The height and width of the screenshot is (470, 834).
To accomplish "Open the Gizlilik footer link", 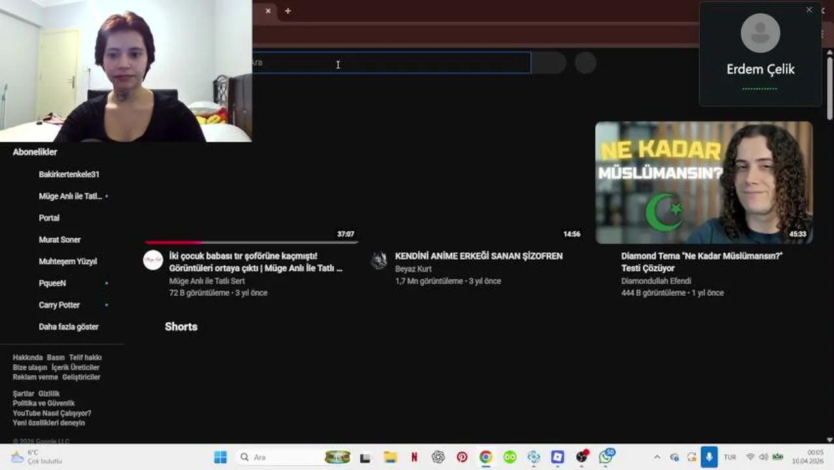I will 49,394.
